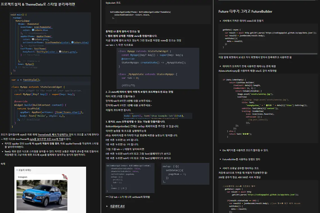
Task: Click the 숙제 label above the homework image
Action: pyautogui.click(x=3, y=164)
